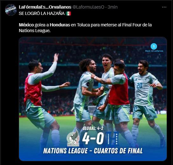Click the México federation crest

(73, 138)
